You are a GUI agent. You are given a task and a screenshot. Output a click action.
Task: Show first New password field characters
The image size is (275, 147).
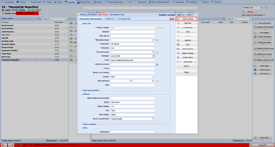point(130,81)
